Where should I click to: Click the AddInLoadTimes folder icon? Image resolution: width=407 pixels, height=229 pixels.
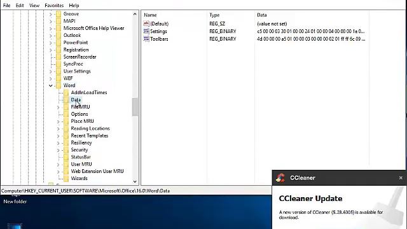pos(66,92)
